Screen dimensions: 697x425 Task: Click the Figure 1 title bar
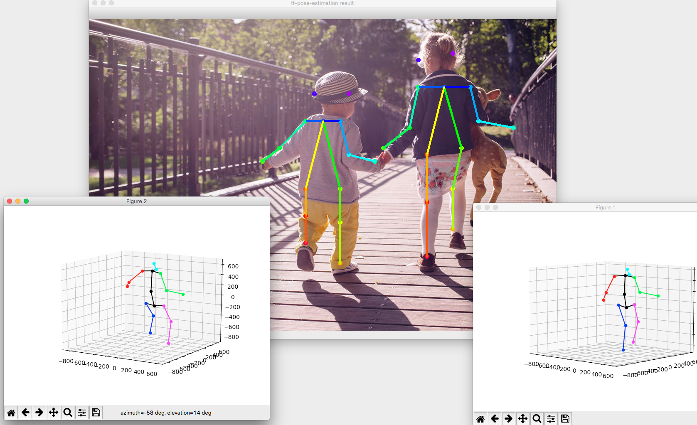pyautogui.click(x=606, y=207)
